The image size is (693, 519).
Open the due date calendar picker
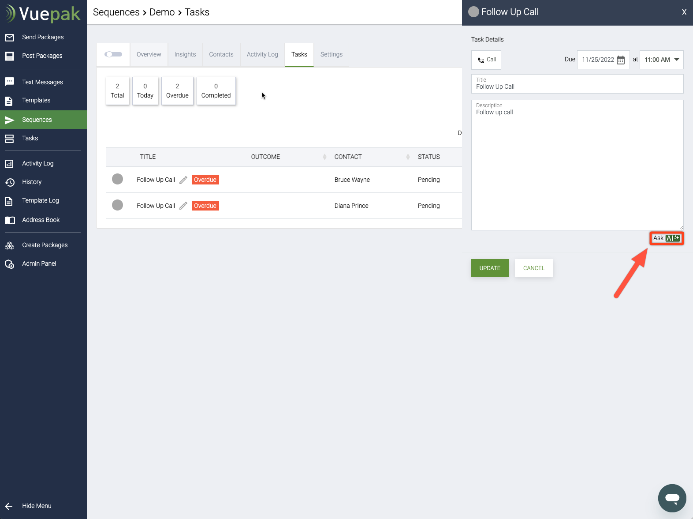(621, 60)
